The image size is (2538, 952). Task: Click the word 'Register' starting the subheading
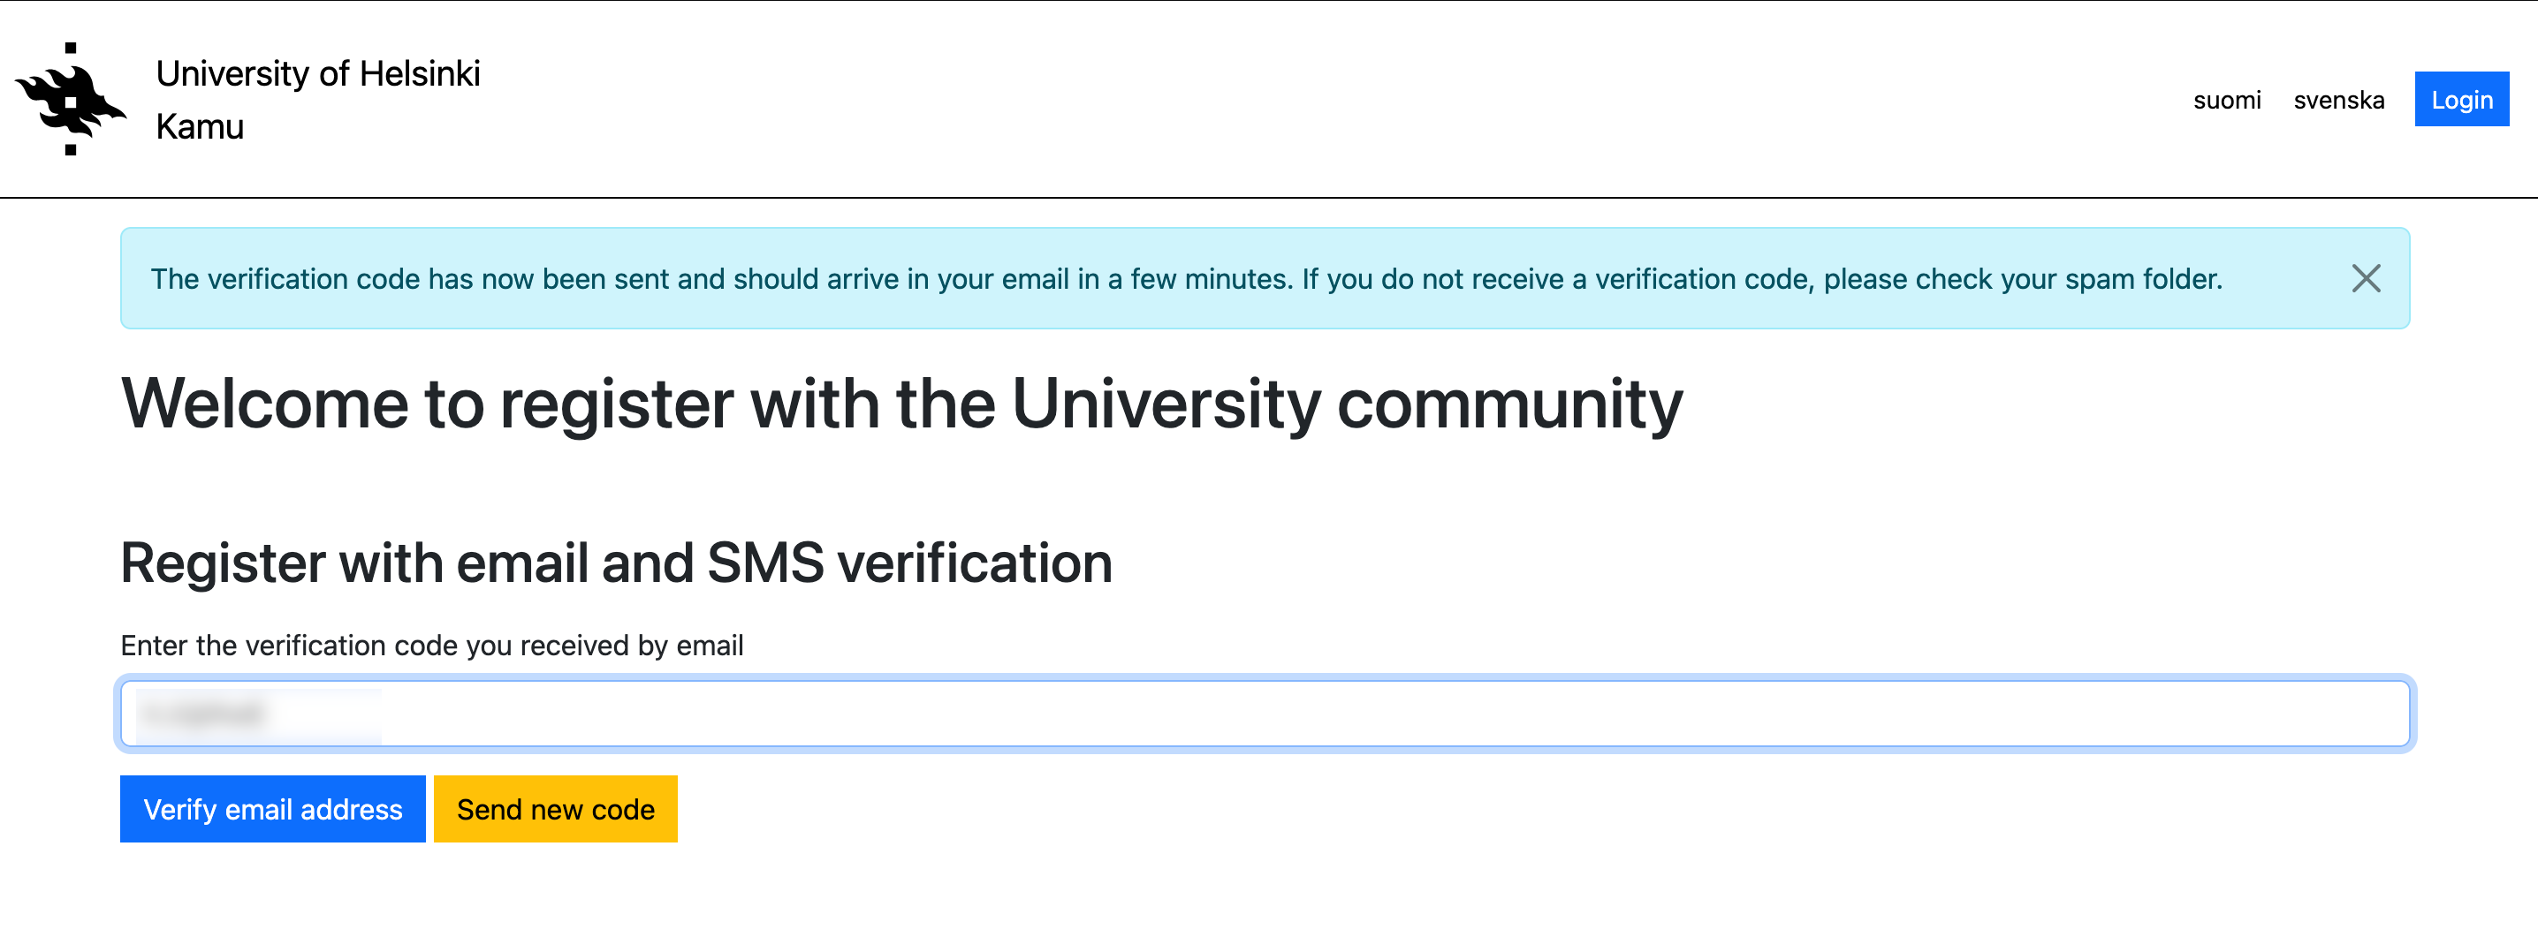point(223,563)
